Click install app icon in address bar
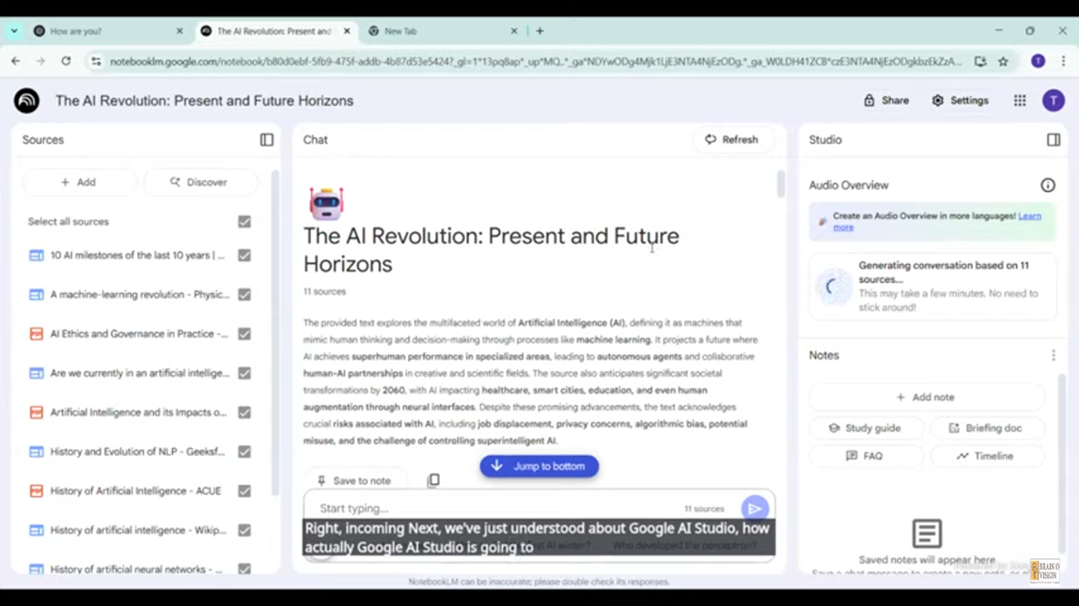 (980, 61)
